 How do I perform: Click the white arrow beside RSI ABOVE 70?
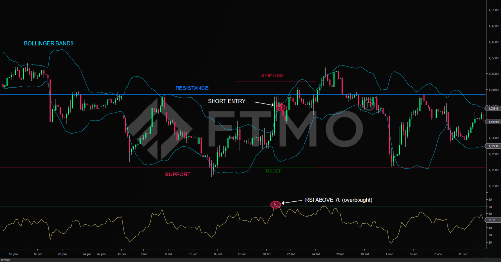click(x=292, y=202)
